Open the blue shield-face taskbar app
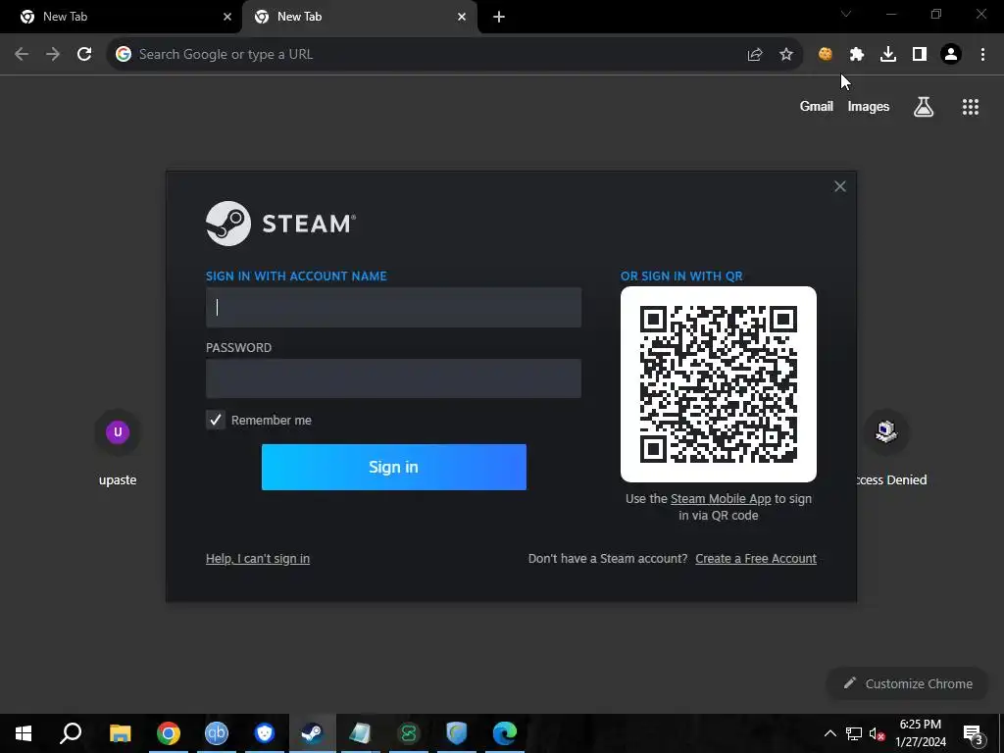 coord(265,733)
